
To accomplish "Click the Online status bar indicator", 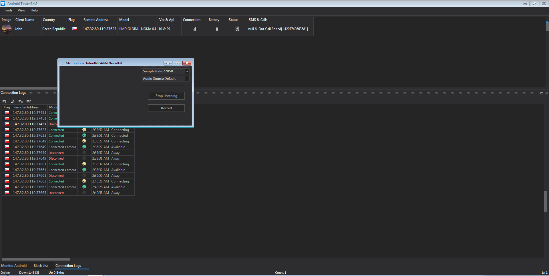I will click(x=5, y=273).
